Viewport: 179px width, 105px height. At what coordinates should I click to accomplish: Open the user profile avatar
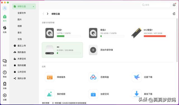point(5,8)
